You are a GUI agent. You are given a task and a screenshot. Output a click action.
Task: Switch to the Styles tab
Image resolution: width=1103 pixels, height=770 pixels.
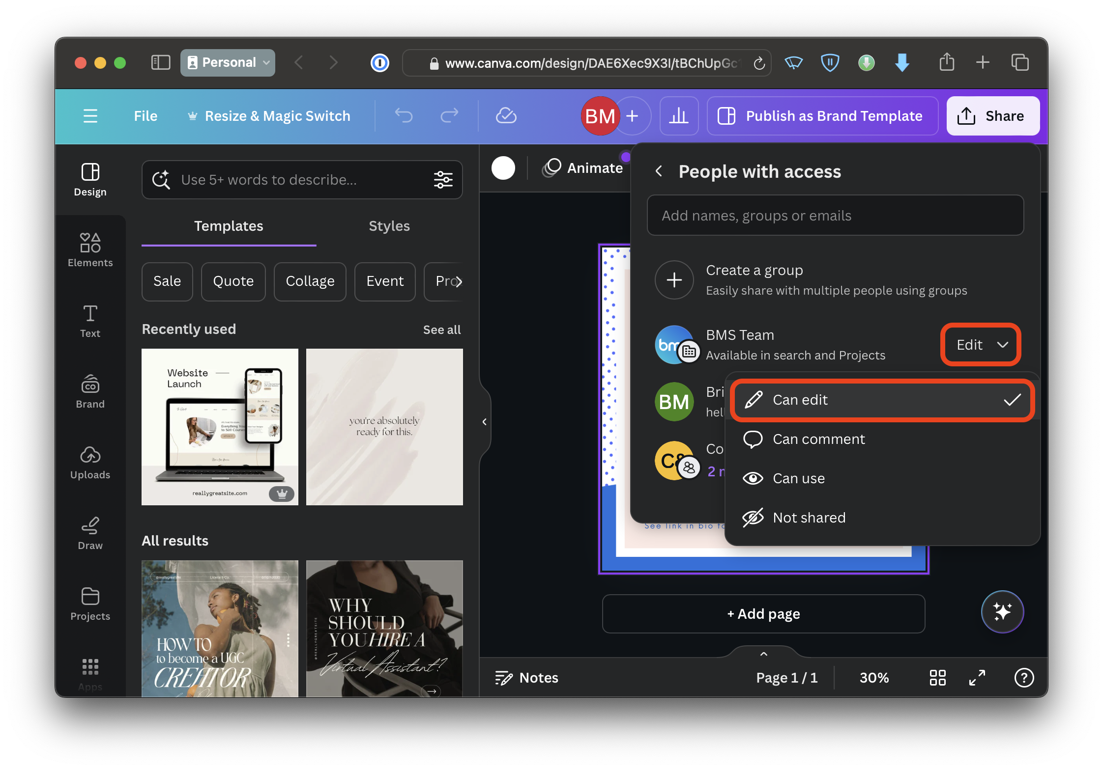(389, 226)
